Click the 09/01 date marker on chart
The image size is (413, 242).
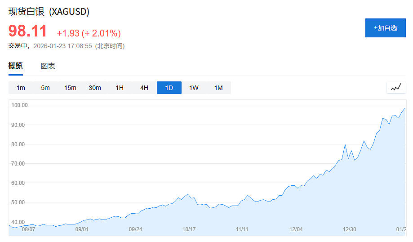pos(82,229)
